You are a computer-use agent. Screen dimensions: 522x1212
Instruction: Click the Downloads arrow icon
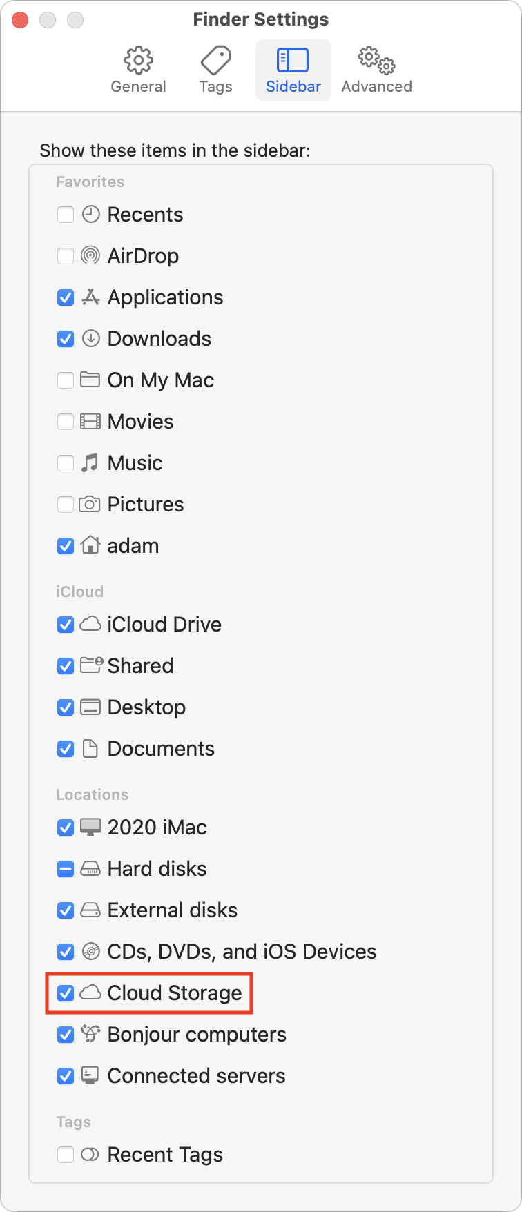pos(90,339)
